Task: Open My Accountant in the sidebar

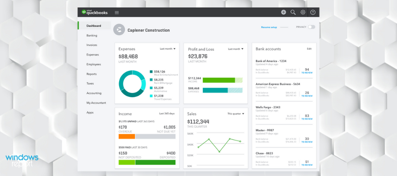Action: (x=96, y=103)
